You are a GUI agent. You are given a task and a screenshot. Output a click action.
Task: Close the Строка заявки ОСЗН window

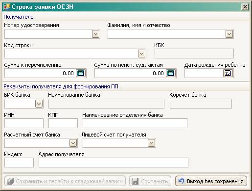[245, 7]
